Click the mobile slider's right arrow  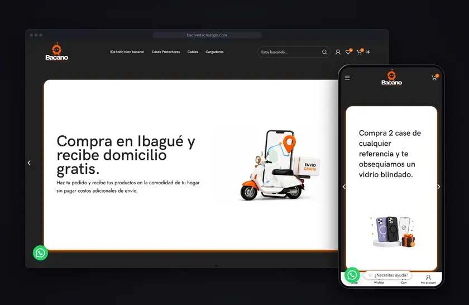tap(438, 187)
